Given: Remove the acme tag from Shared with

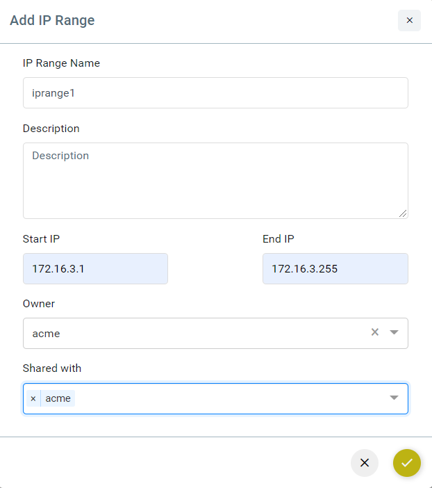Looking at the screenshot, I should (x=33, y=398).
